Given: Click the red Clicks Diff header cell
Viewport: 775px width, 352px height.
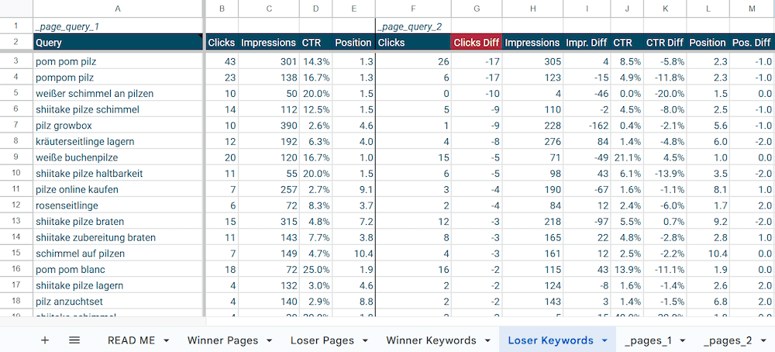Looking at the screenshot, I should coord(477,43).
